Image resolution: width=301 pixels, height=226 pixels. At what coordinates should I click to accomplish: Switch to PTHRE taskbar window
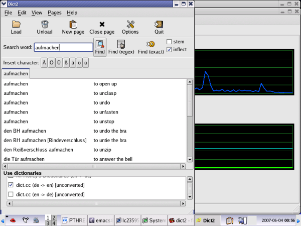pyautogui.click(x=74, y=220)
